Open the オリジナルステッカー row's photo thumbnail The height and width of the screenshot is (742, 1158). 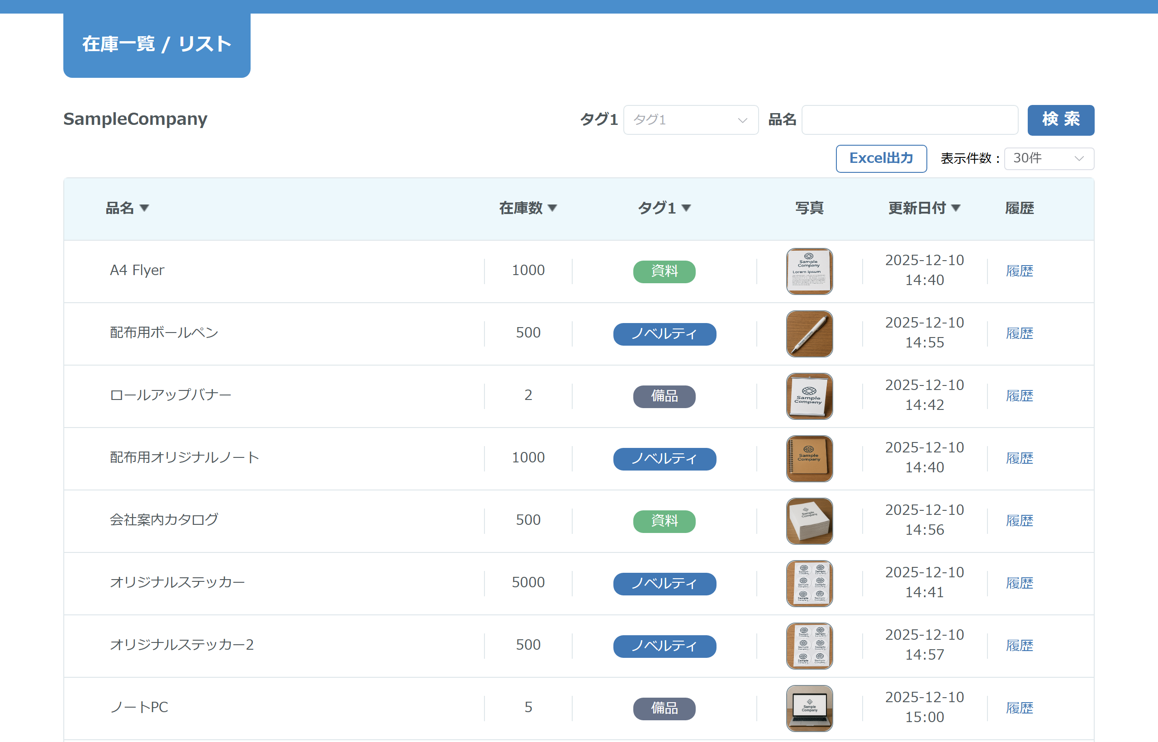click(809, 584)
